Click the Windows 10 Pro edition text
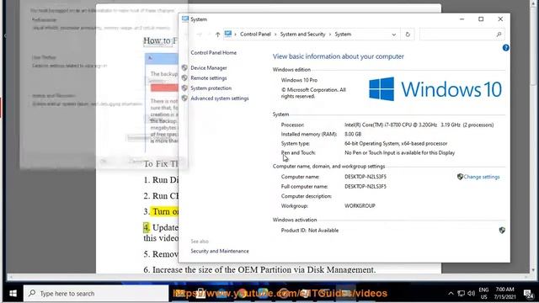The image size is (539, 303). click(x=299, y=80)
